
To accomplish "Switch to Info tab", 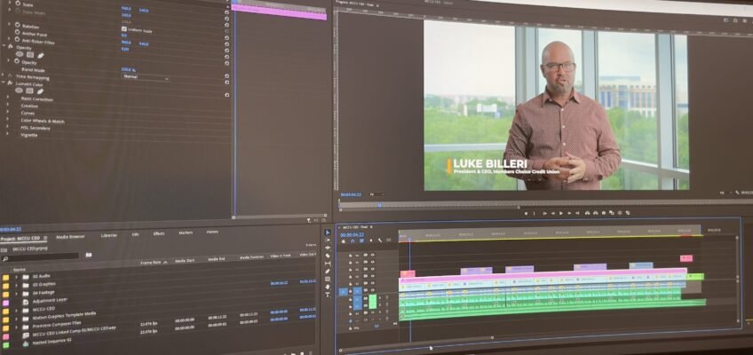I will 136,234.
